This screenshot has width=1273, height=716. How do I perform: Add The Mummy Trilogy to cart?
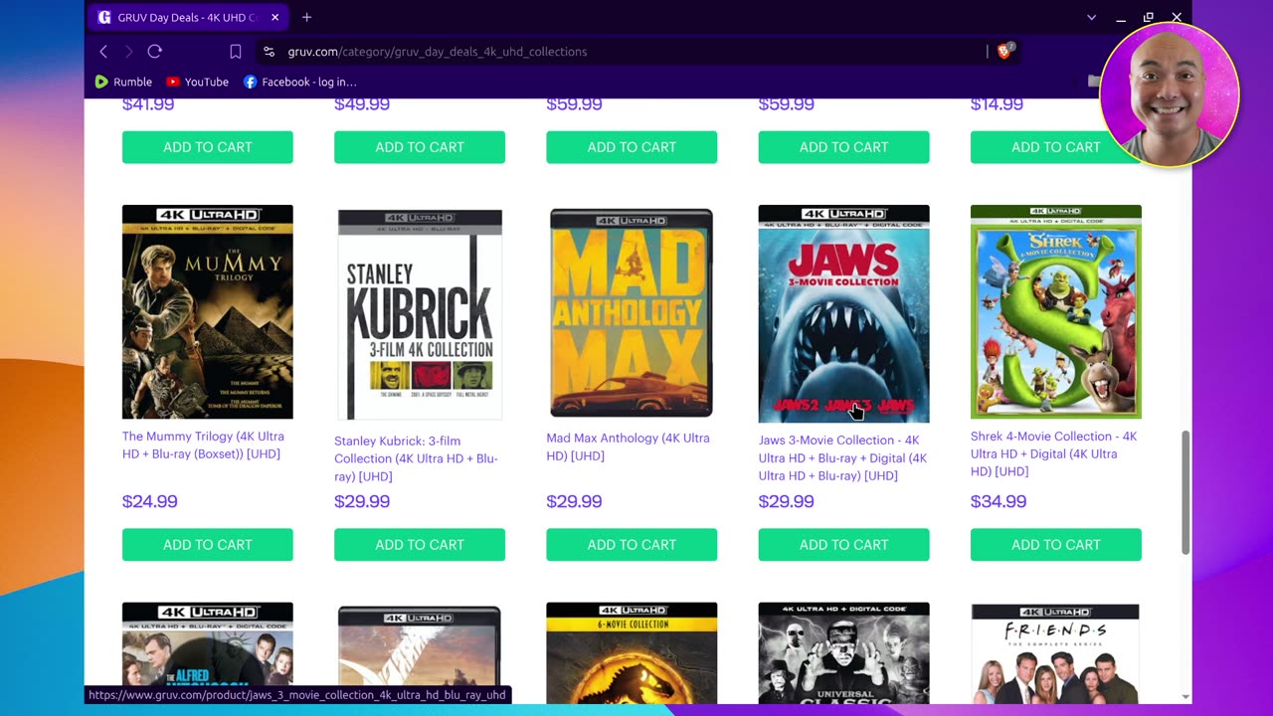click(208, 545)
